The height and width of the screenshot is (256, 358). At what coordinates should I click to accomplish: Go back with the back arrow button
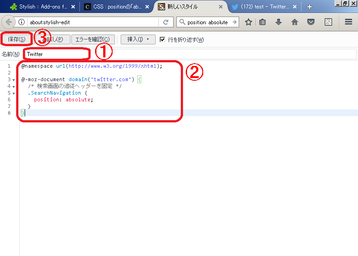(x=9, y=22)
